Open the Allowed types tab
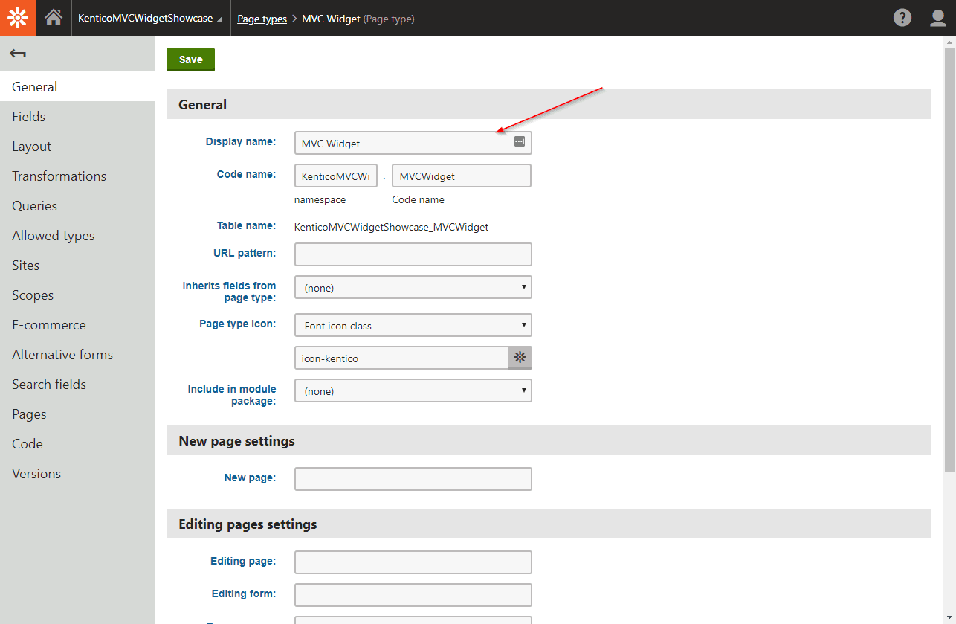Screen dimensions: 956x624 coord(77,235)
